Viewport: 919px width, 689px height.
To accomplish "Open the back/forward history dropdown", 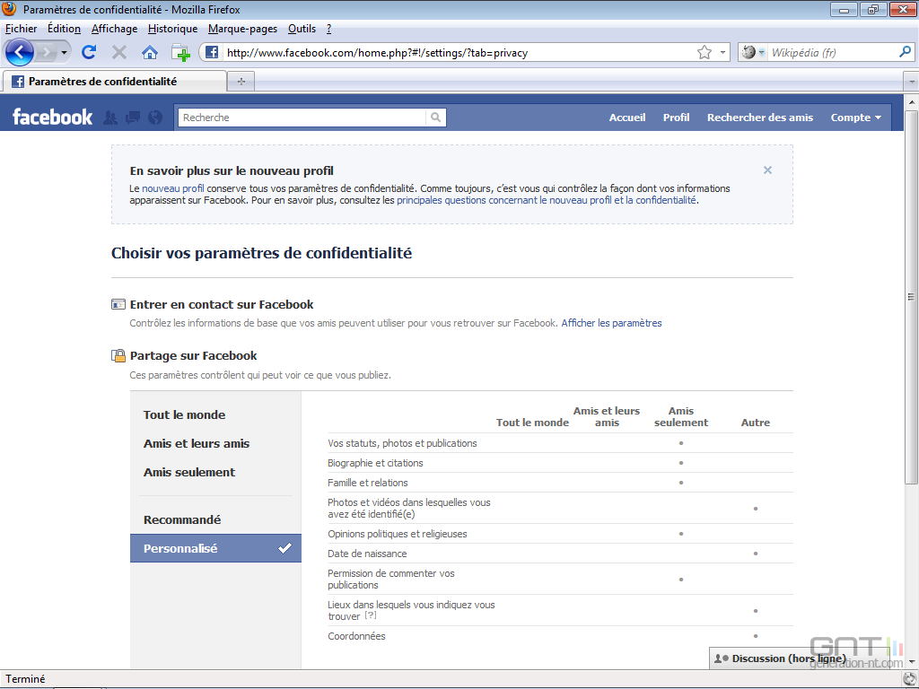I will 64,53.
